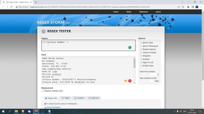
Task: Open Brave browser from the taskbar
Action: pyautogui.click(x=23, y=111)
